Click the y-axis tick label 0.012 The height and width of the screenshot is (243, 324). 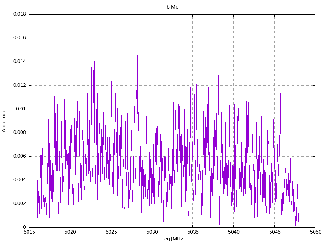20,85
